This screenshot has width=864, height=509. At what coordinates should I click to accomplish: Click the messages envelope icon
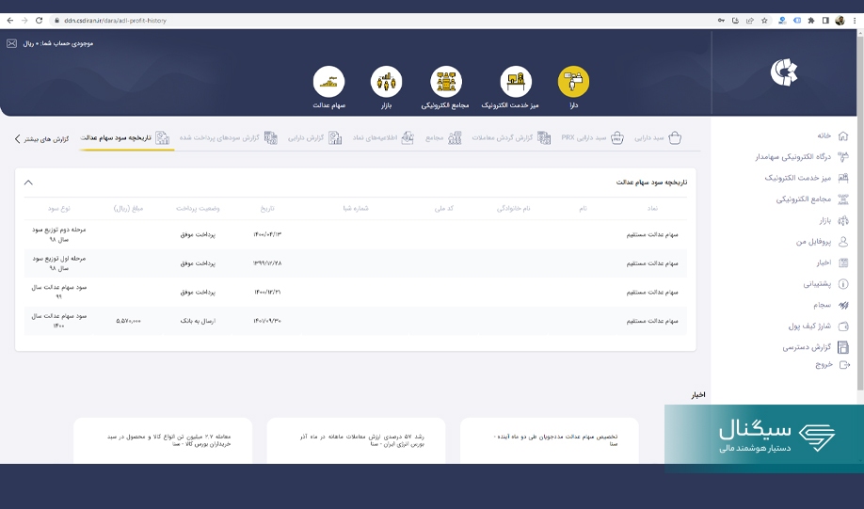tap(11, 43)
